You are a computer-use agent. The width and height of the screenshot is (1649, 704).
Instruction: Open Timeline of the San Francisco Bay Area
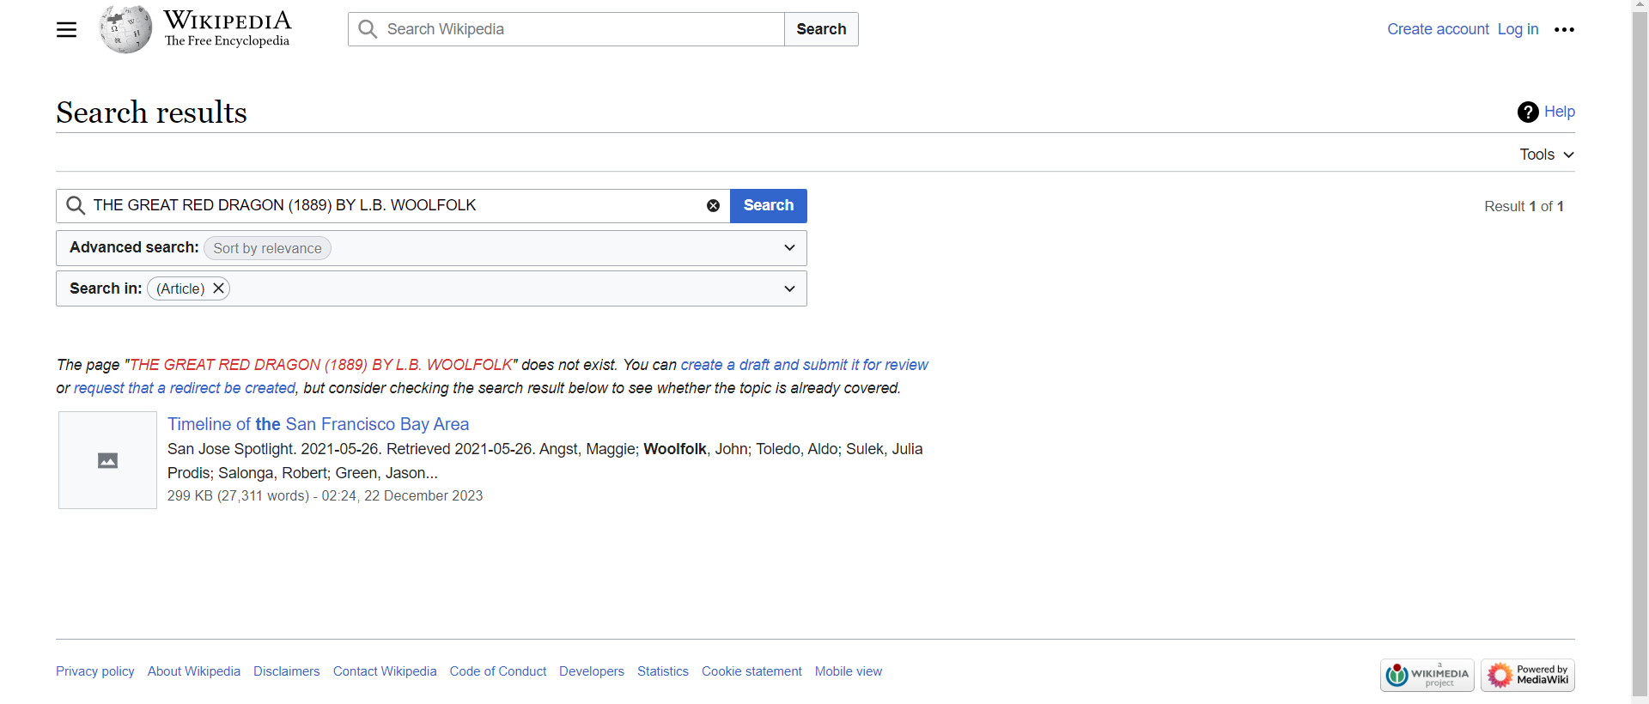point(319,424)
